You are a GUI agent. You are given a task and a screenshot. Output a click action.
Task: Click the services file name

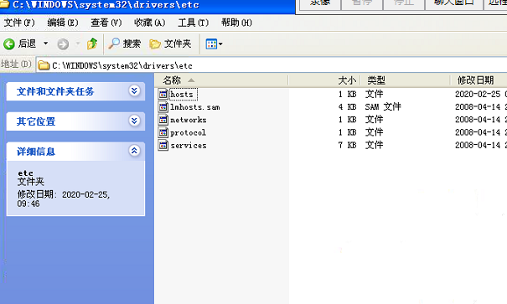click(189, 146)
